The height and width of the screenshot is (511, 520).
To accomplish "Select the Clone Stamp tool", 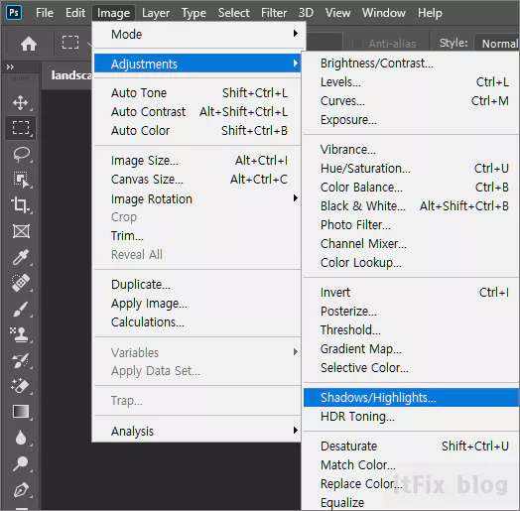I will tap(21, 335).
